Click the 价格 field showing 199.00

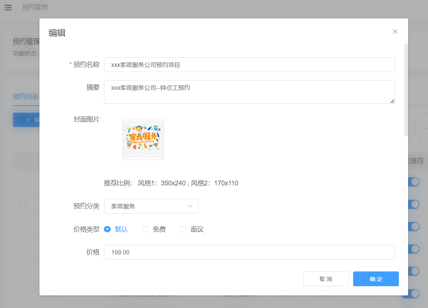[249, 252]
